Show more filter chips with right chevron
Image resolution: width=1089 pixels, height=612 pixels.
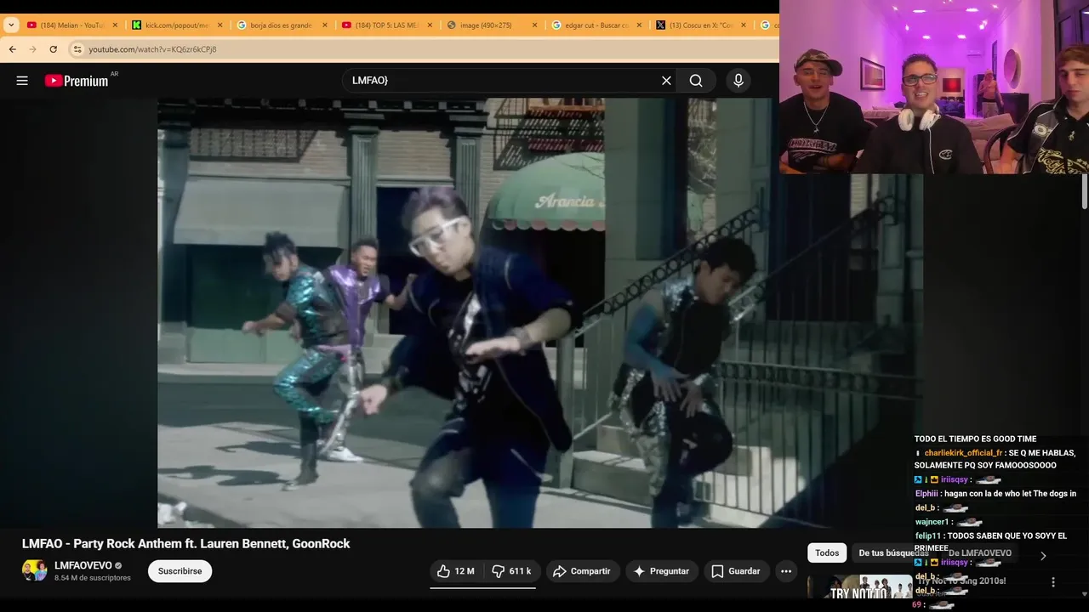1043,556
